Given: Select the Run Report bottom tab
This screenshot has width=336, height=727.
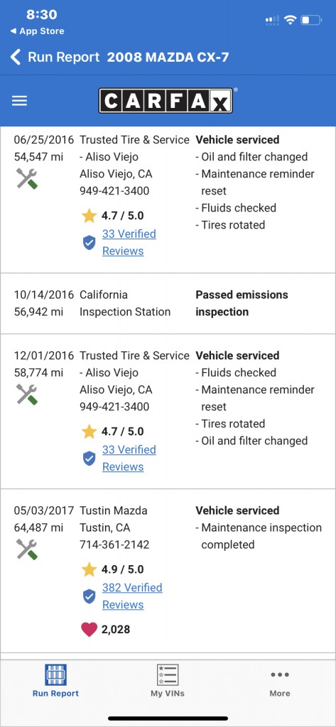Looking at the screenshot, I should click(x=55, y=681).
